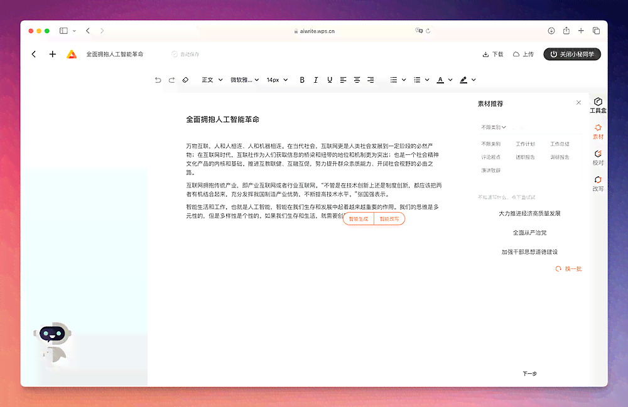Open the 工具盒 toolbox
The width and height of the screenshot is (628, 407).
tap(598, 105)
